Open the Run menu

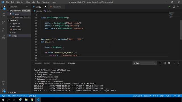pos(39,2)
